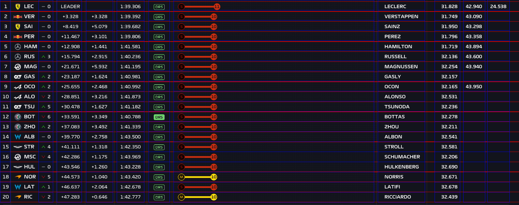The image size is (519, 205).
Task: Click the HULKENBERG driver name
Action: pos(401,167)
